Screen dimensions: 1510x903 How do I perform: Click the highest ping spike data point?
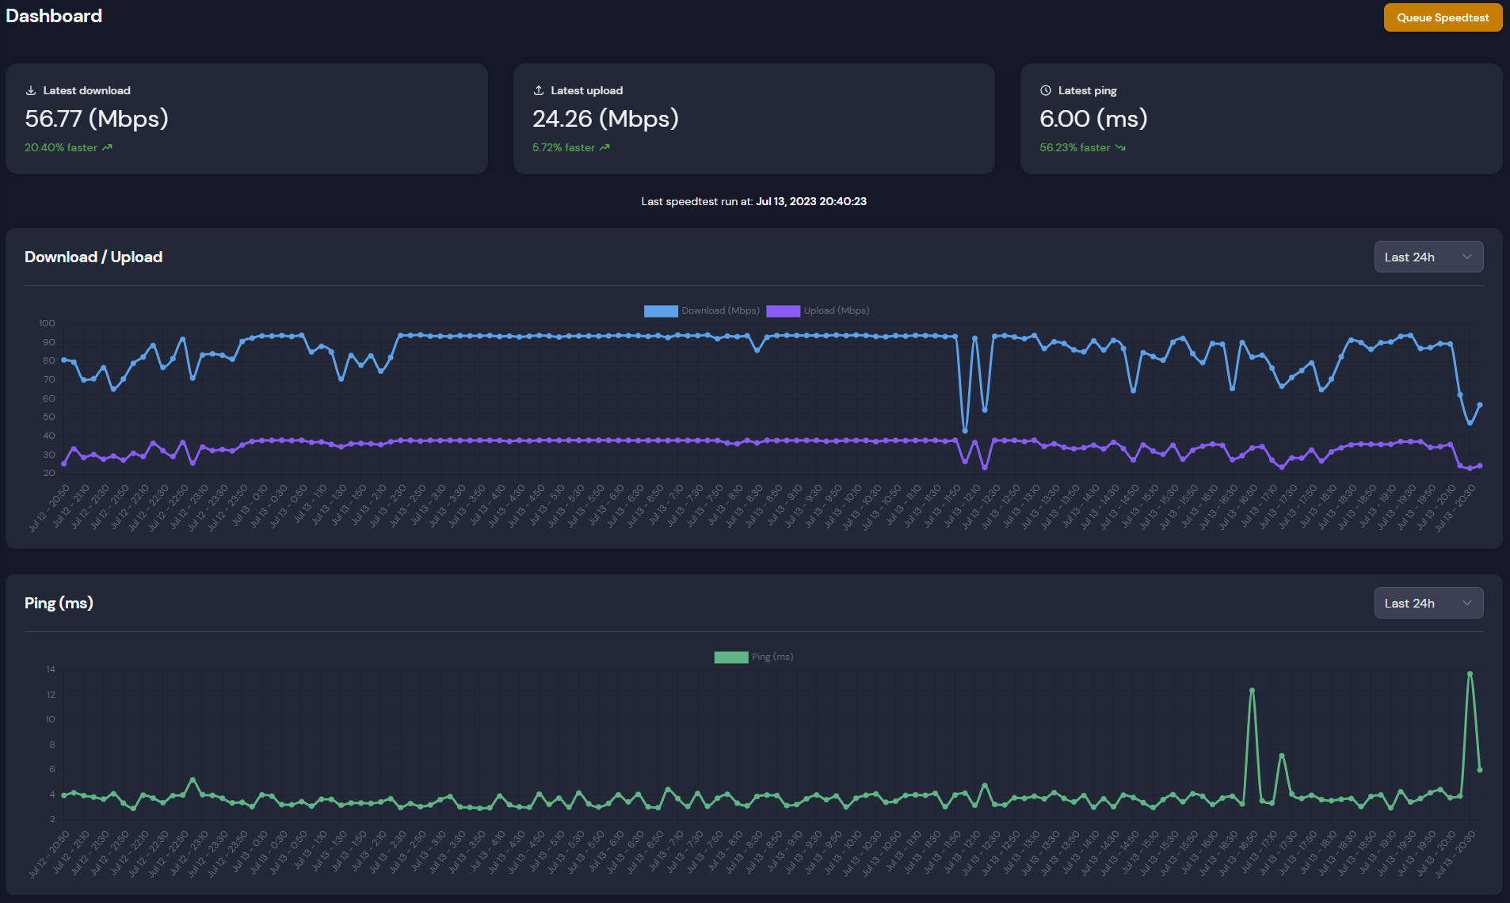coord(1470,674)
